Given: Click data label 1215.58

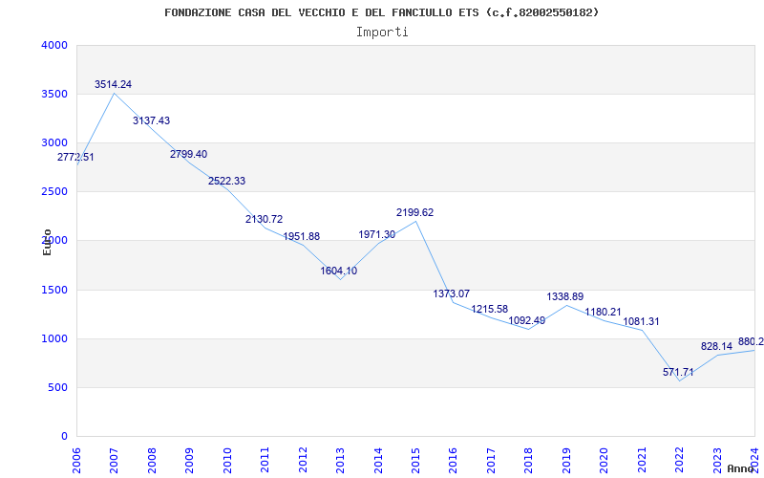Looking at the screenshot, I should click(490, 309).
